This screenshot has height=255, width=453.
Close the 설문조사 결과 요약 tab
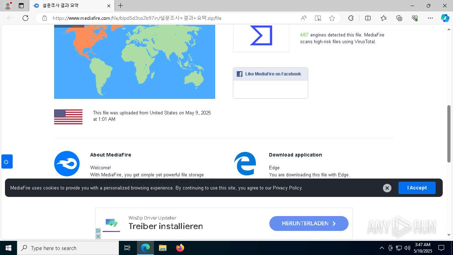109,6
